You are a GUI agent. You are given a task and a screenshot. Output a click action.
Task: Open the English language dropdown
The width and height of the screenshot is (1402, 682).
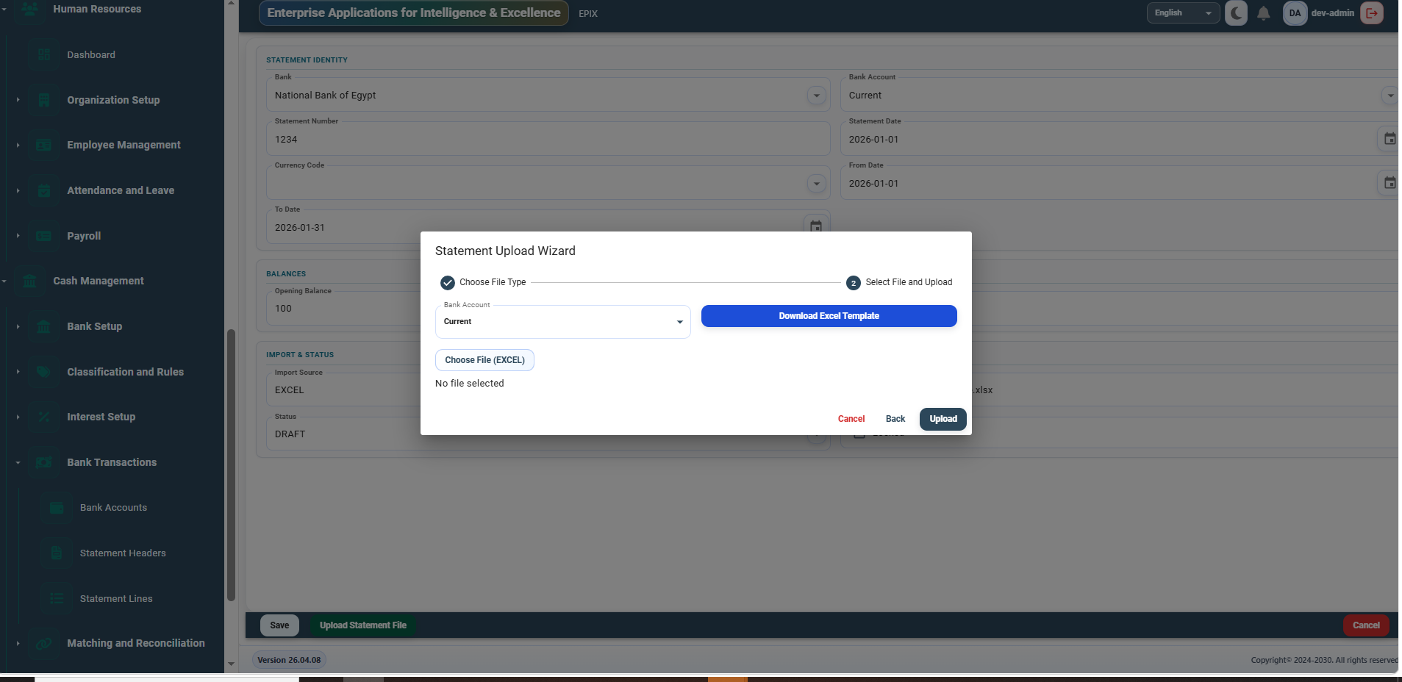(x=1183, y=12)
